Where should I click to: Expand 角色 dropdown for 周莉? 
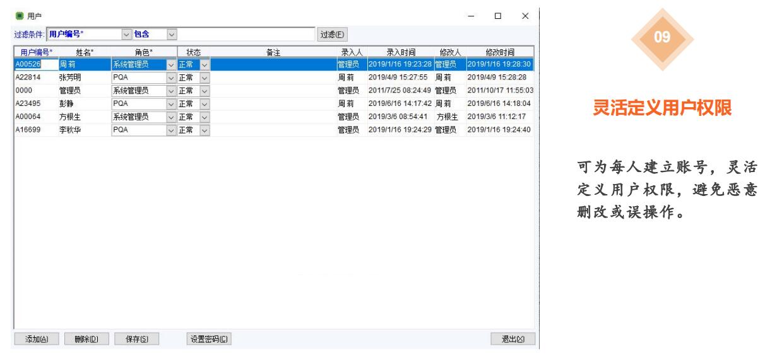click(x=170, y=64)
